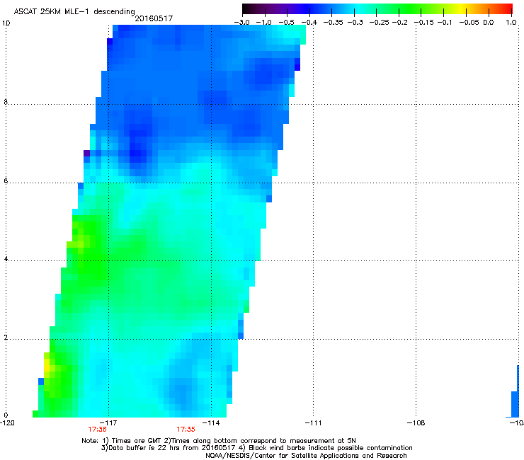Click the 0.0 color scale label

click(489, 23)
